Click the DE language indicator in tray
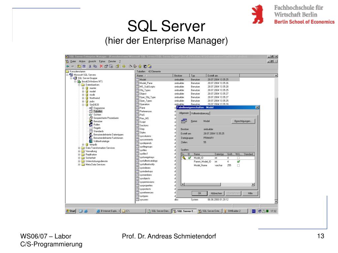This screenshot has height=253, width=338. click(253, 211)
